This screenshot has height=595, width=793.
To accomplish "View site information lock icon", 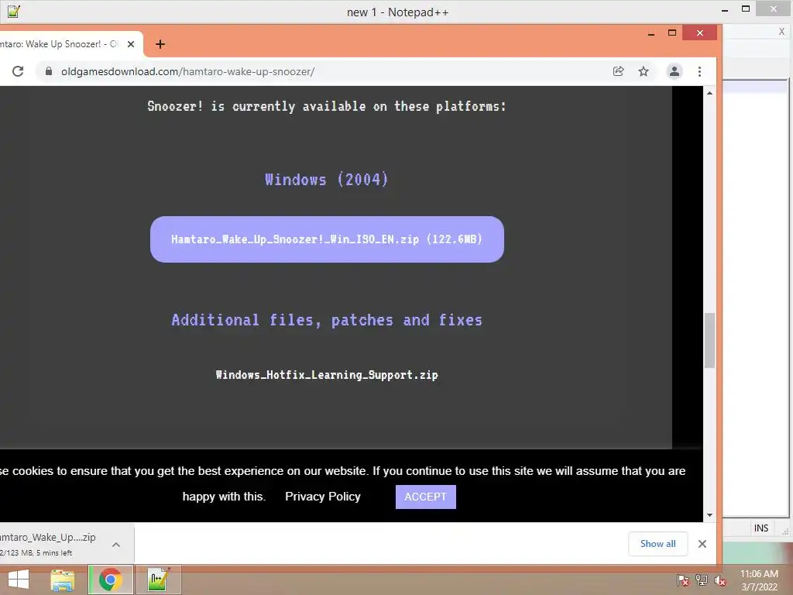I will [49, 71].
